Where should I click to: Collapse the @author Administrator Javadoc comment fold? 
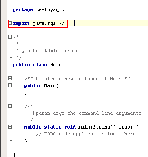(10, 37)
